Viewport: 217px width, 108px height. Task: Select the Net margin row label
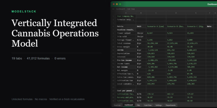pos(126,70)
